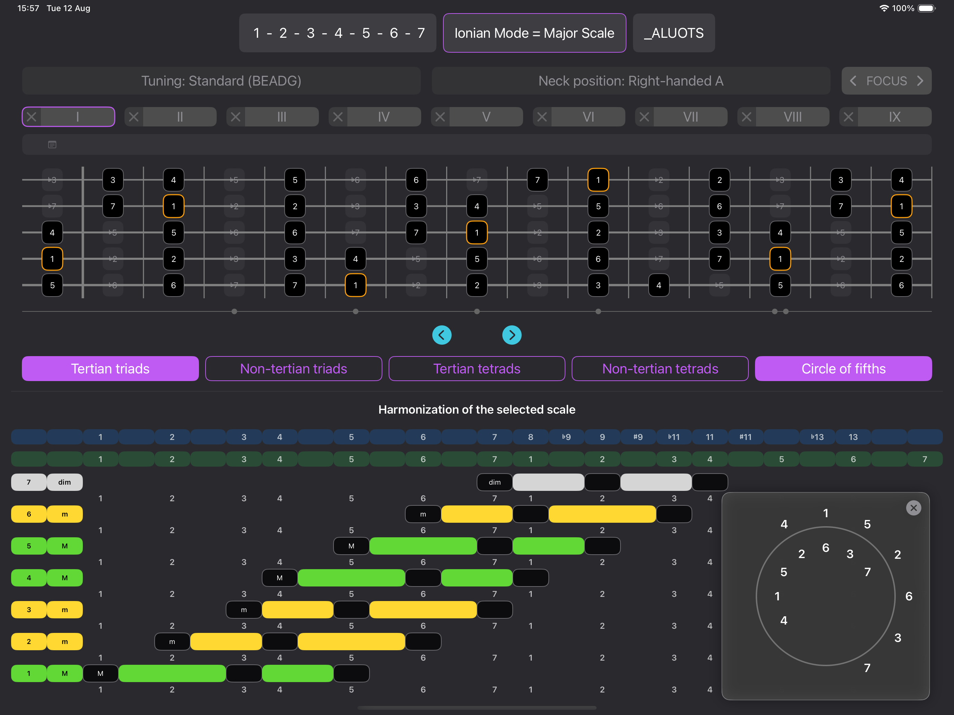Click #11 in the blue interval header
954x715 pixels.
click(746, 437)
